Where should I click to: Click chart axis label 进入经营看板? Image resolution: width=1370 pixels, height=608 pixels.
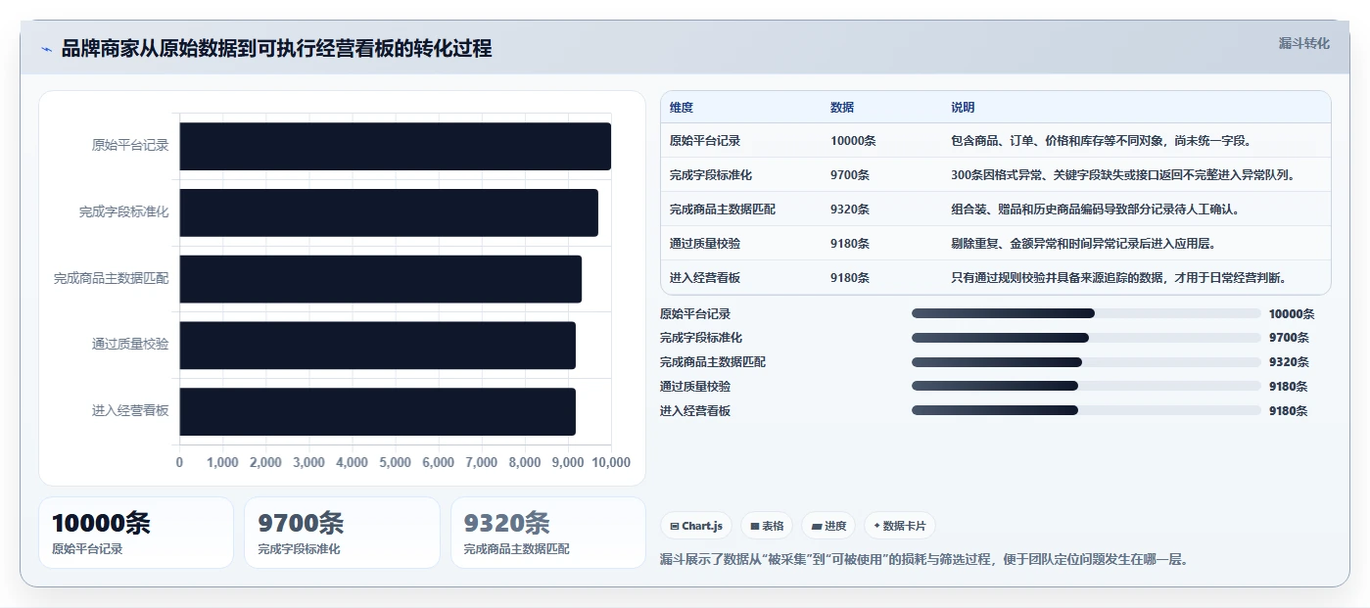pyautogui.click(x=130, y=411)
